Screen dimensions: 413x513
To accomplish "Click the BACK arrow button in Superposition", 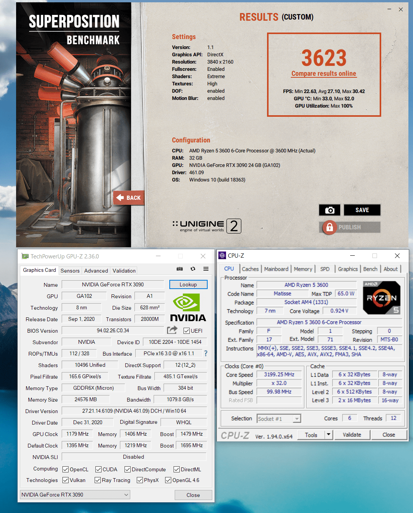I will (129, 198).
